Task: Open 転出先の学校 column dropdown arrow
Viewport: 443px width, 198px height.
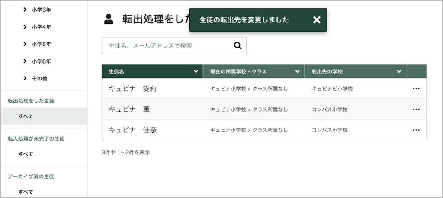Action: pos(398,71)
